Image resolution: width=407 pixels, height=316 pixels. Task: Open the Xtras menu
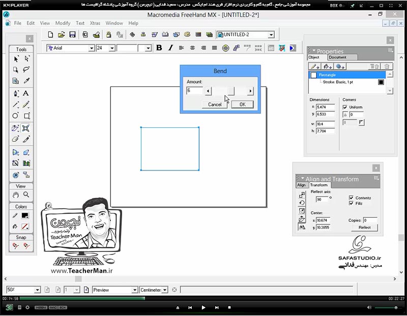click(x=95, y=23)
